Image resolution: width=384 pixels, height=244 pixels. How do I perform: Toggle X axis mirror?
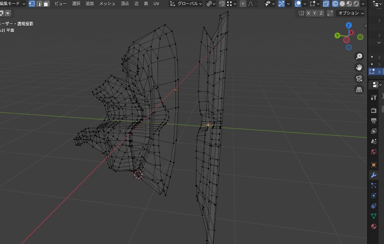coord(308,13)
